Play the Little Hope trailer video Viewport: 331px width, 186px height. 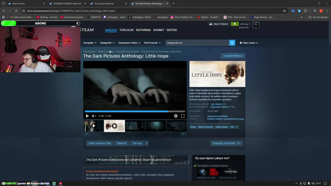point(87,116)
